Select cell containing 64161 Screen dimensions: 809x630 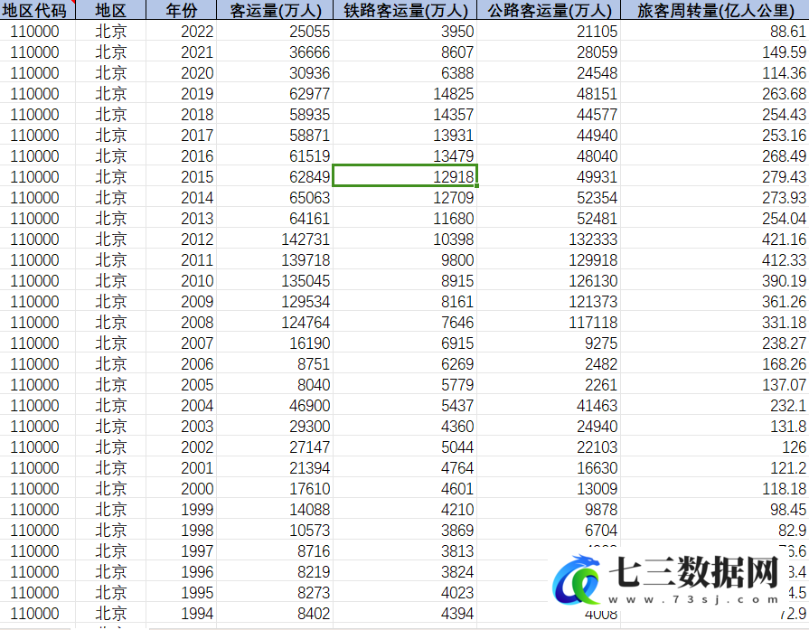[x=275, y=218]
